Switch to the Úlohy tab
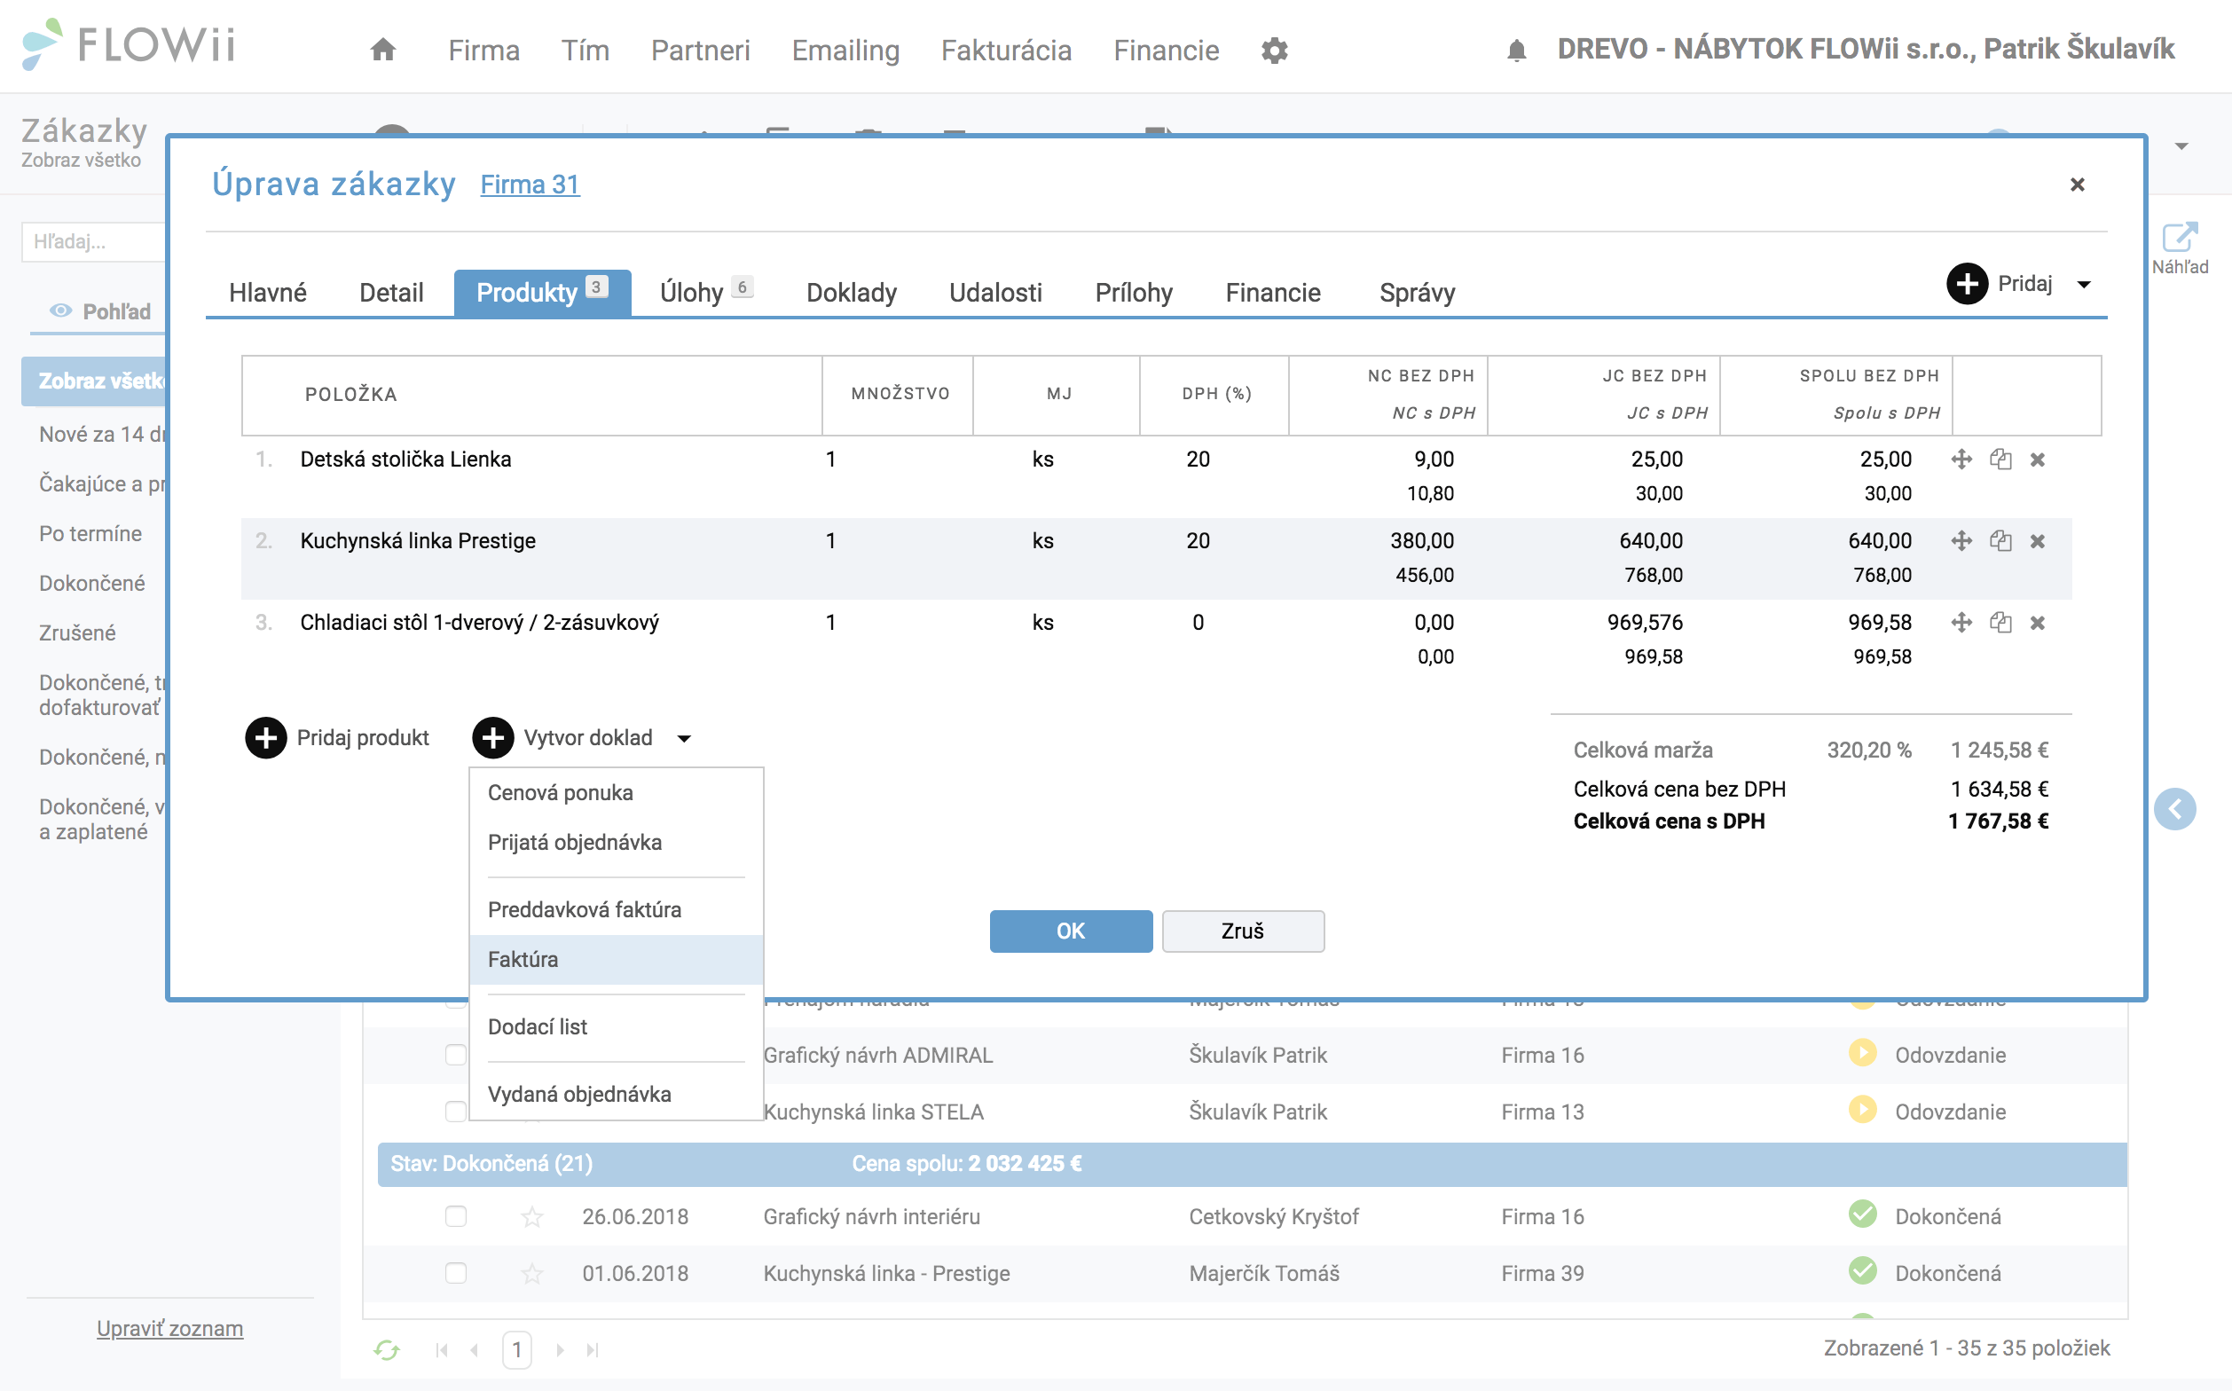This screenshot has height=1391, width=2232. [705, 293]
